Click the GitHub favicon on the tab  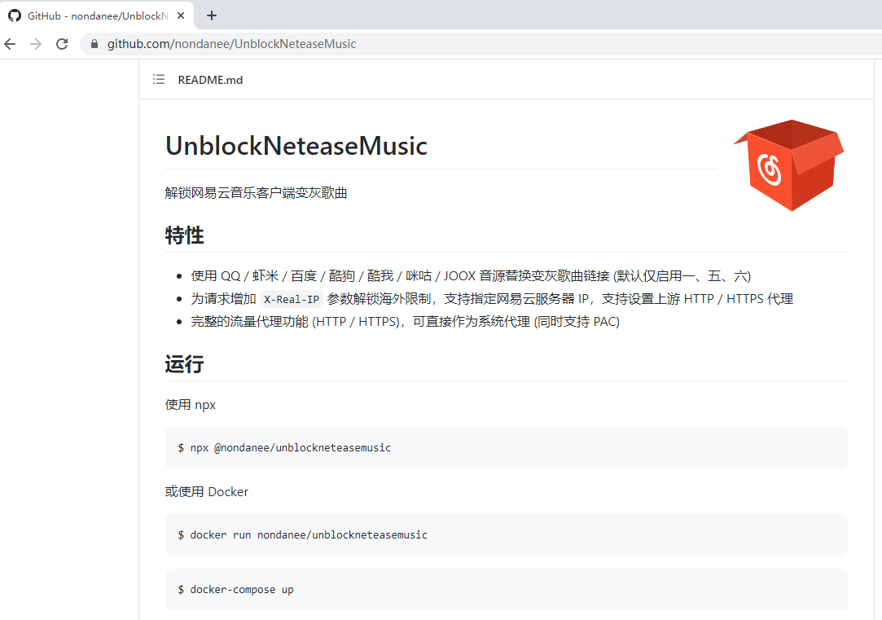click(15, 15)
